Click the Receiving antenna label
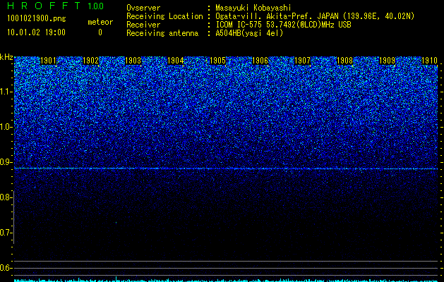The image size is (444, 282). pyautogui.click(x=162, y=33)
